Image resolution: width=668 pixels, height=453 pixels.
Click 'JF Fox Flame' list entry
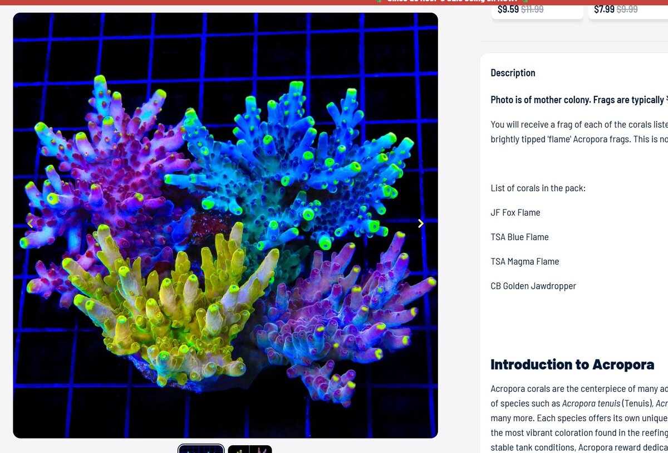515,212
